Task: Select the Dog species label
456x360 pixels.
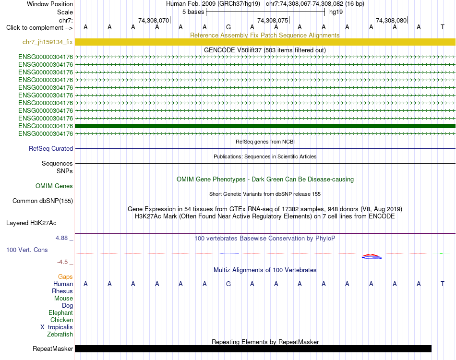Action: pos(67,306)
